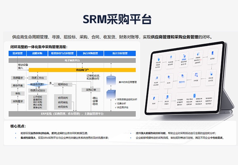Click the 库存平衡 box

coord(18,86)
